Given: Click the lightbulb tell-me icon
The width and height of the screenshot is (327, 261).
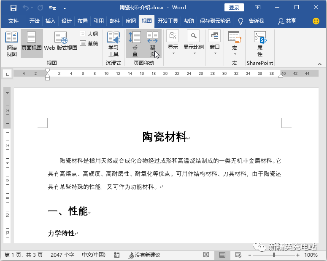Looking at the screenshot, I should click(x=241, y=21).
